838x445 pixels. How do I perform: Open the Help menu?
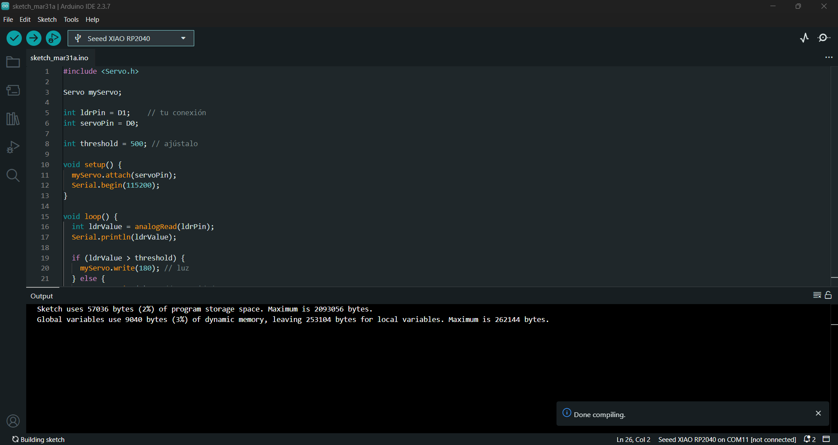pos(93,20)
